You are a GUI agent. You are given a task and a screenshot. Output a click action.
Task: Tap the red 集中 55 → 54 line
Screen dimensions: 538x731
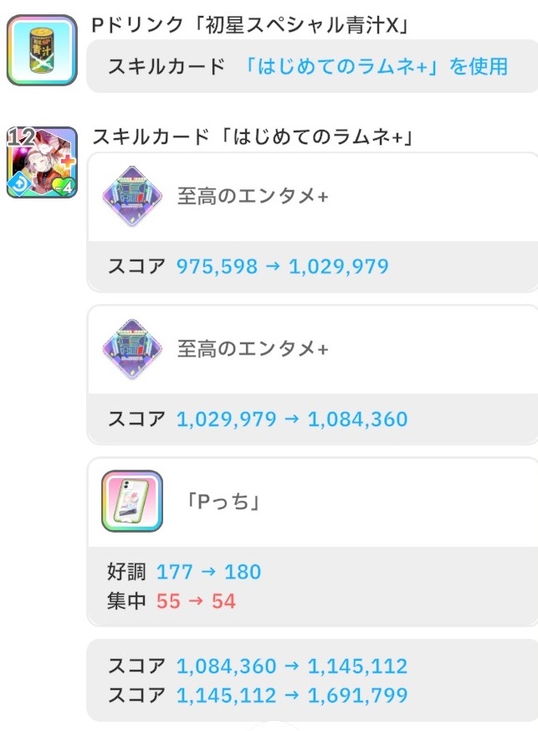coord(171,601)
